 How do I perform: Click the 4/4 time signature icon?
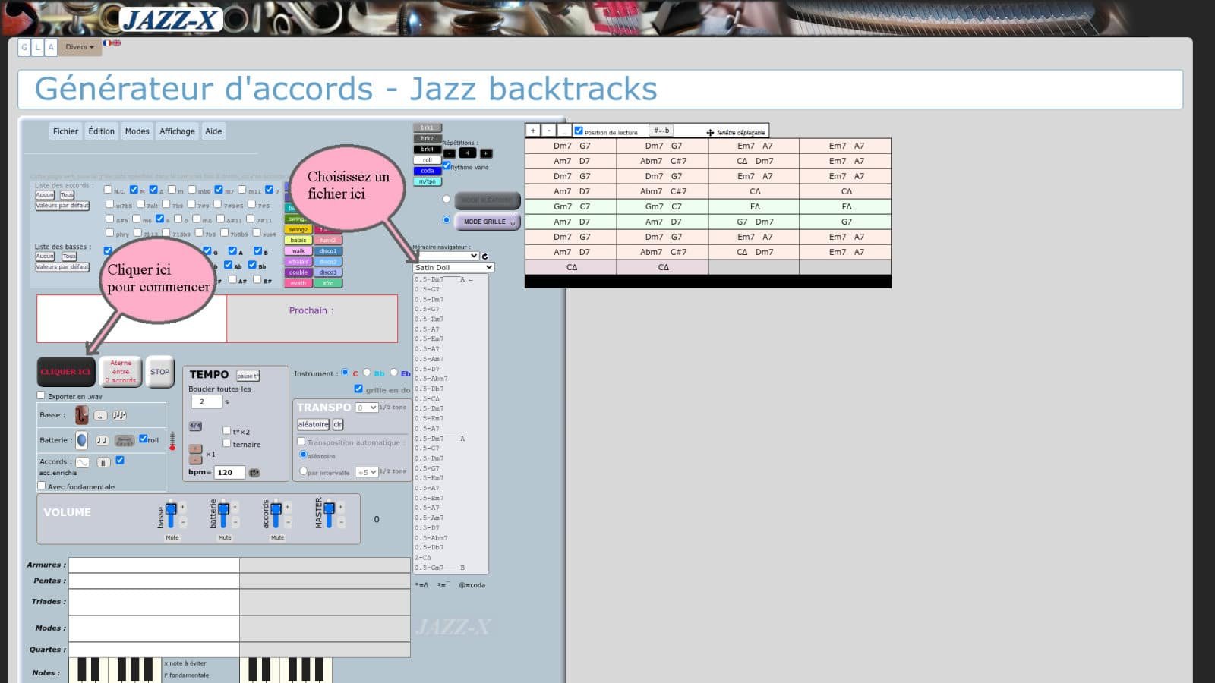coord(195,426)
